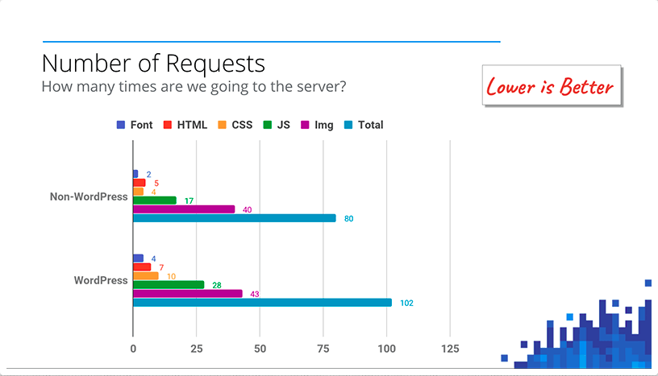Click the Non-WordPress Img bar

coord(184,209)
